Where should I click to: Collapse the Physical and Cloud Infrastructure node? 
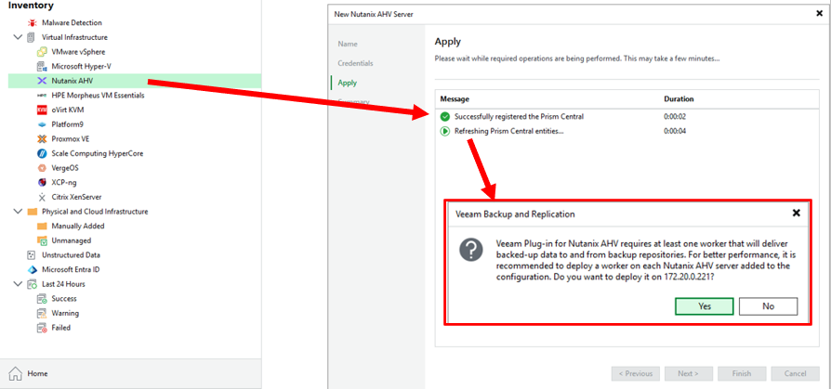[x=18, y=212]
